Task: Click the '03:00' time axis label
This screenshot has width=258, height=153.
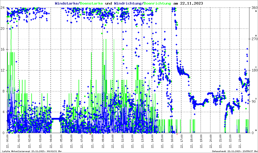Action: click(x=40, y=141)
